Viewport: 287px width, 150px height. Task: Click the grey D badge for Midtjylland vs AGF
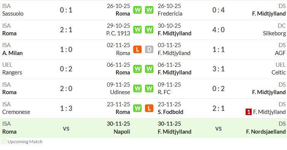(149, 49)
